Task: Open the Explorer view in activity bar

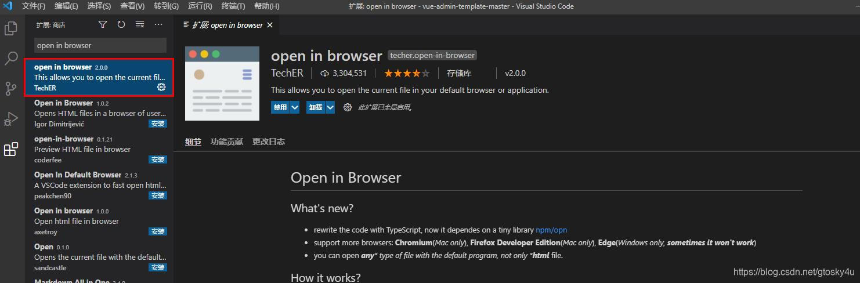Action: pyautogui.click(x=10, y=28)
